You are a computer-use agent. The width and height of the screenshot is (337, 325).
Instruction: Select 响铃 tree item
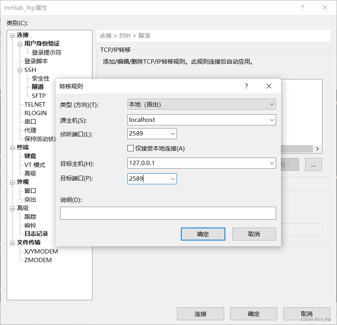[x=30, y=225]
